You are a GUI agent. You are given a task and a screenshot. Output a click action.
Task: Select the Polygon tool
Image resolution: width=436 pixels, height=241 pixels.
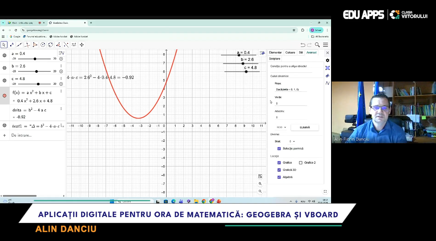coord(35,45)
